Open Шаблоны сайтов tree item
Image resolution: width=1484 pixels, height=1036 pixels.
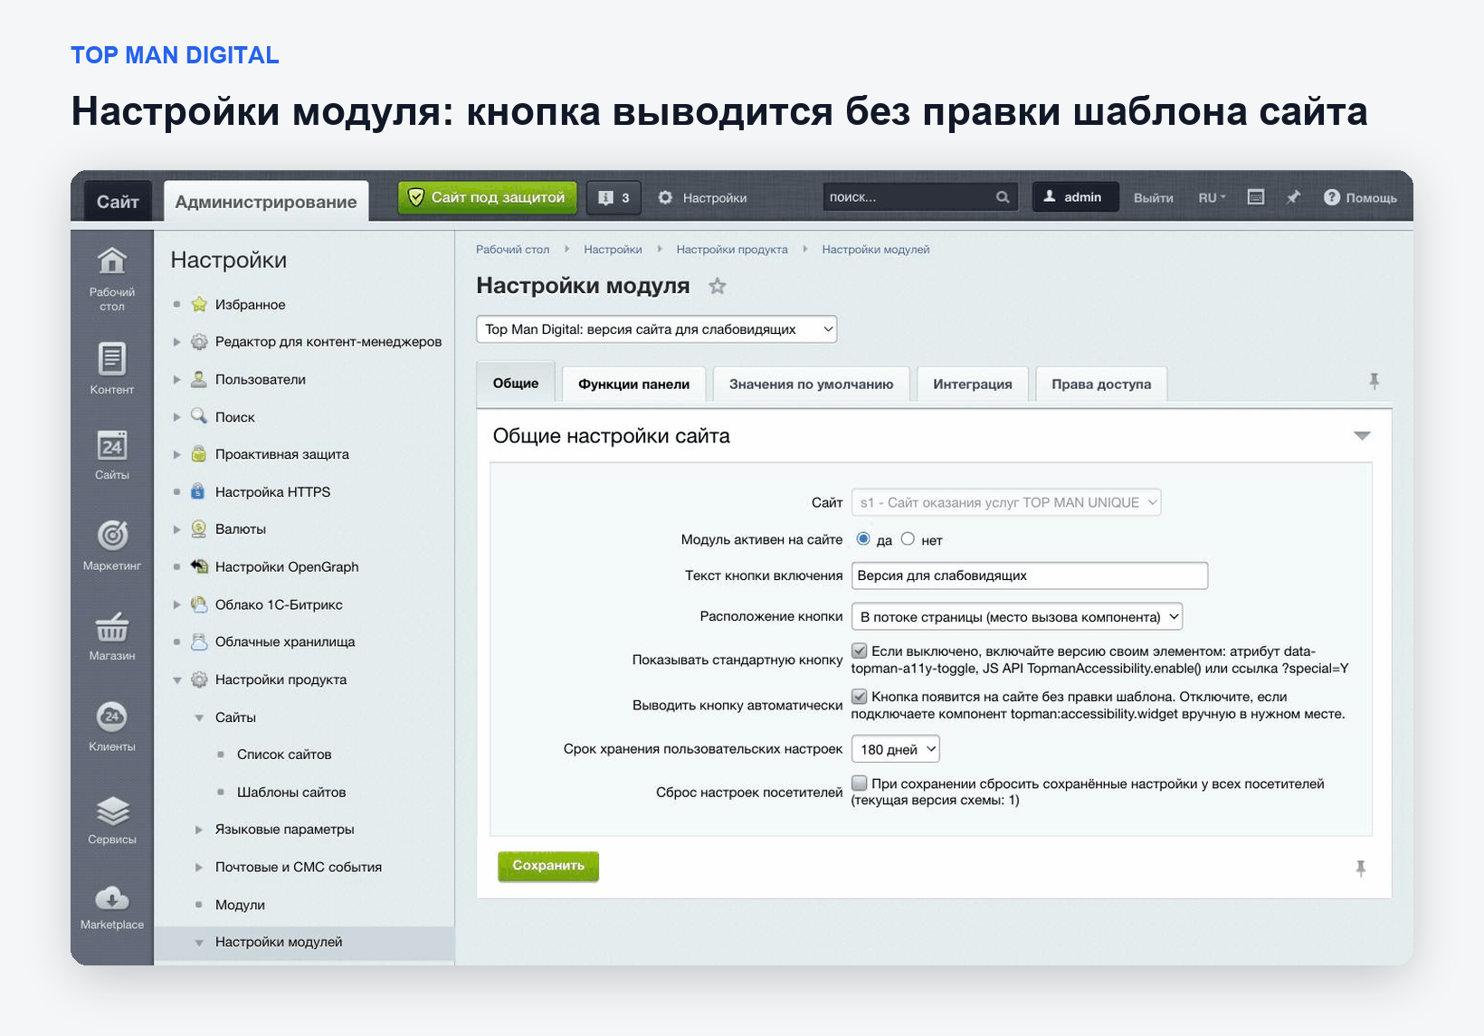[291, 793]
